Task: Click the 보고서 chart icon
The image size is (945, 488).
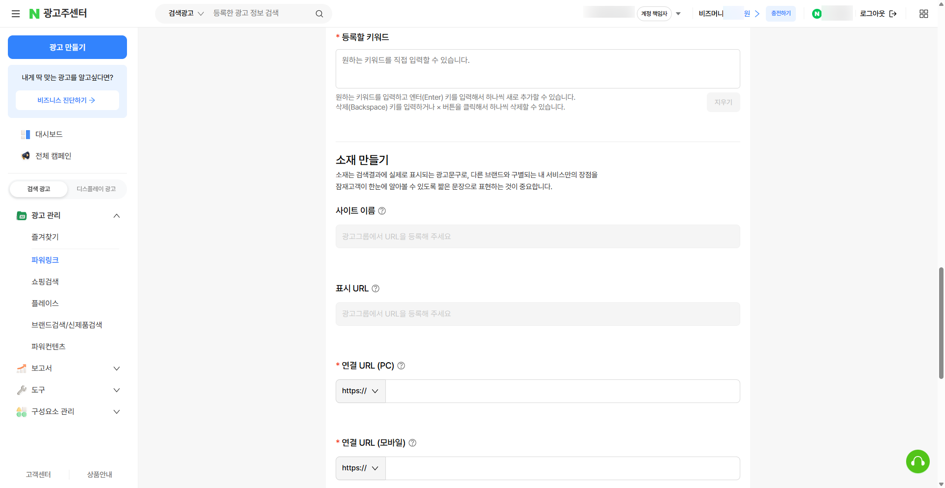Action: coord(22,368)
